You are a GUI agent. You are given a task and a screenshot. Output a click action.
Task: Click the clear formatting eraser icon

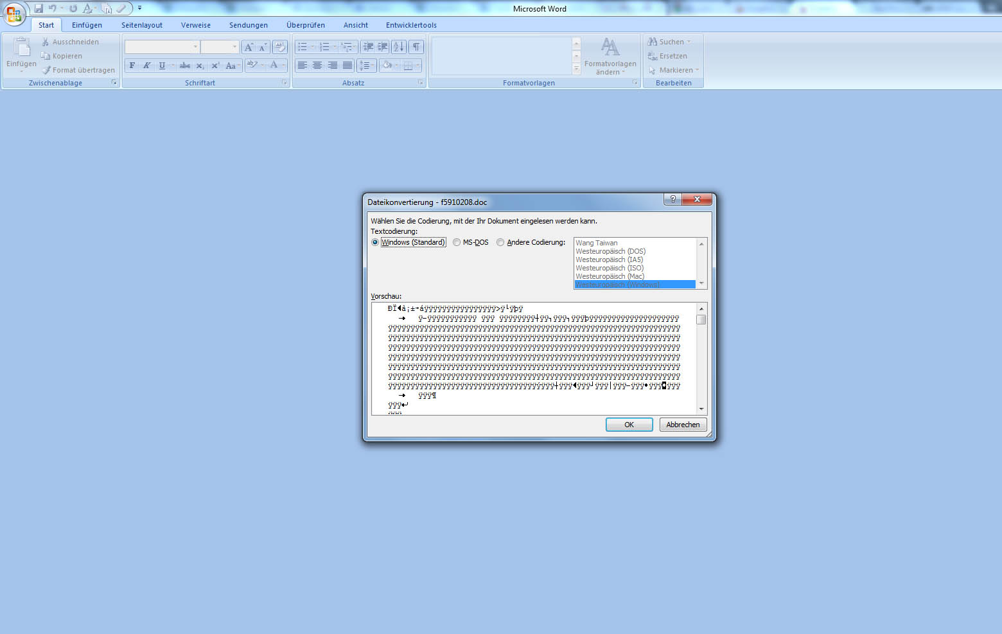tap(279, 47)
